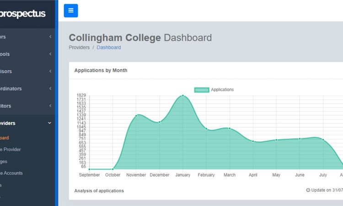This screenshot has width=343, height=206.
Task: Open the sidebar submenu item ending in 'Accounts'
Action: tap(11, 173)
